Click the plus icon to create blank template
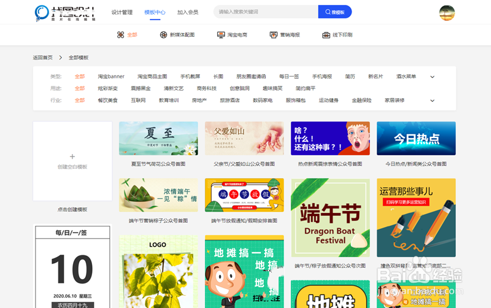This screenshot has width=491, height=308. 72,156
